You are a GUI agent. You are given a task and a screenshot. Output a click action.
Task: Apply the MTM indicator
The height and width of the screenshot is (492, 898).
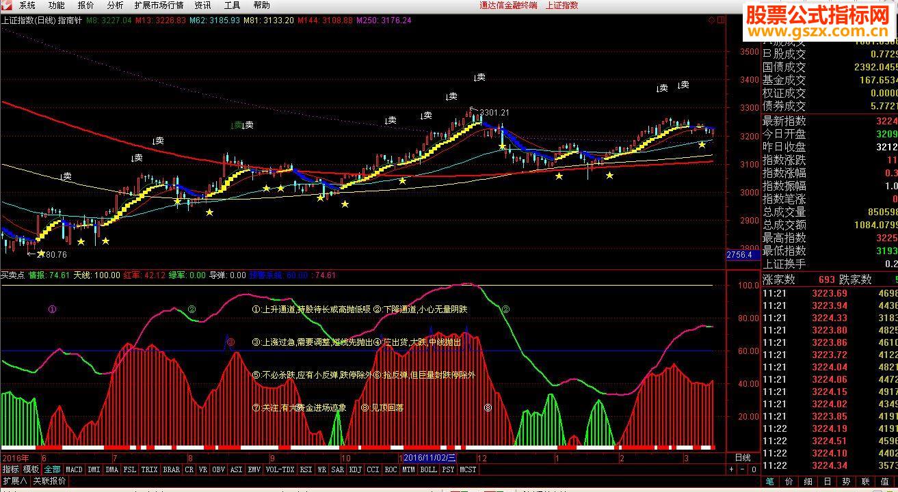(409, 470)
